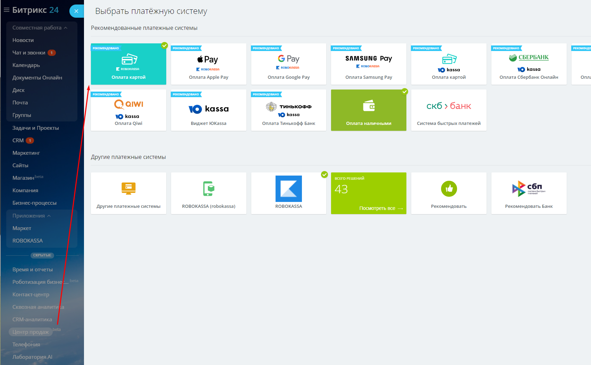591x365 pixels.
Task: Open Маркет in the apps list
Action: click(x=22, y=228)
